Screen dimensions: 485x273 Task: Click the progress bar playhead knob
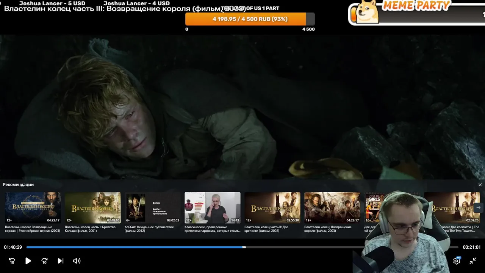tap(244, 247)
